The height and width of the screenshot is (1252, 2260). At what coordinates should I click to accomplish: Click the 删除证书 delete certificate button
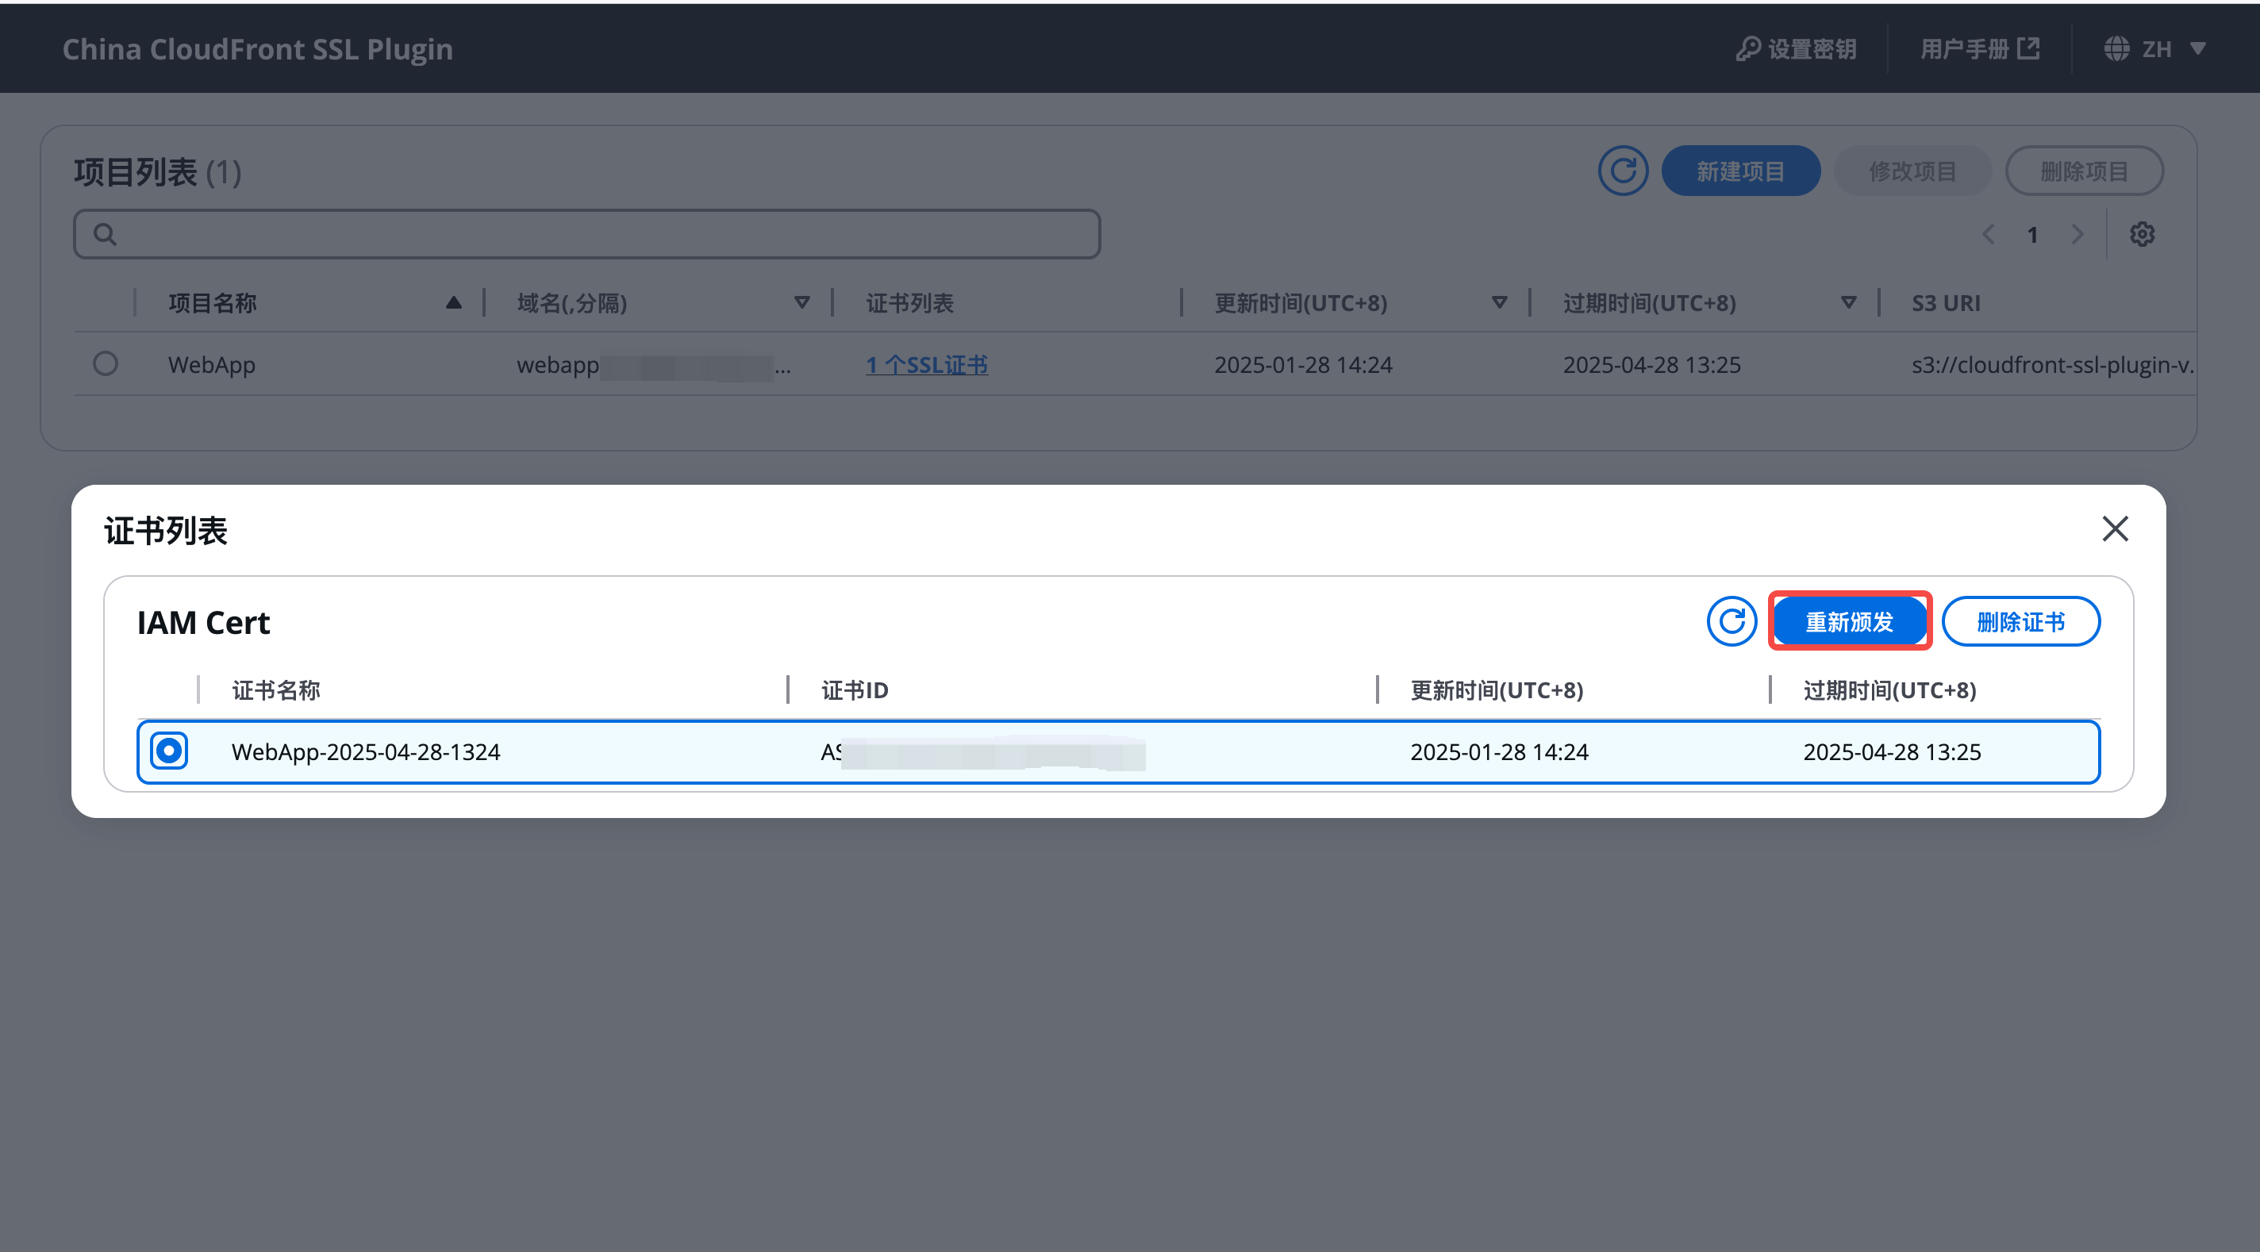point(2020,621)
